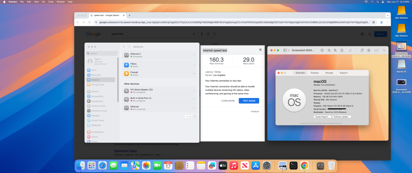Open the Firewall Active row
This screenshot has height=173, width=412.
[x=159, y=74]
